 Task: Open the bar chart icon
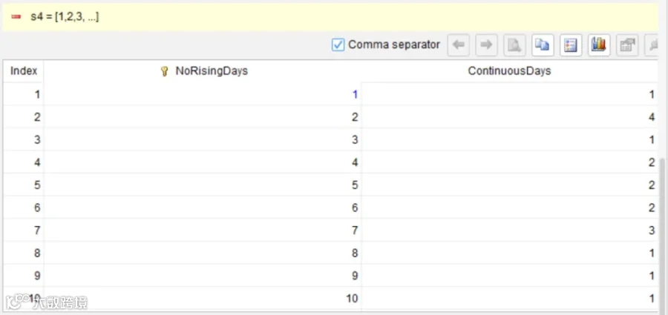click(599, 45)
